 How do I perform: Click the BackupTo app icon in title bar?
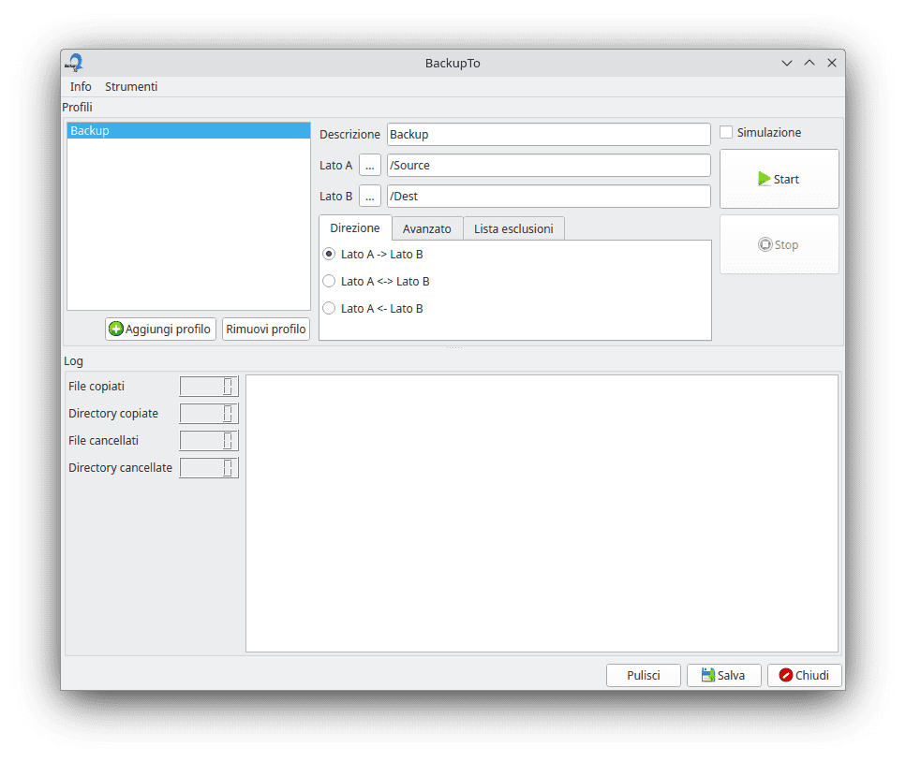point(74,63)
